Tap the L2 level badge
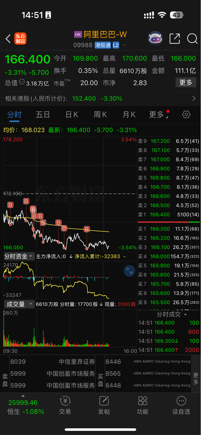This screenshot has width=201, height=435. click(116, 45)
